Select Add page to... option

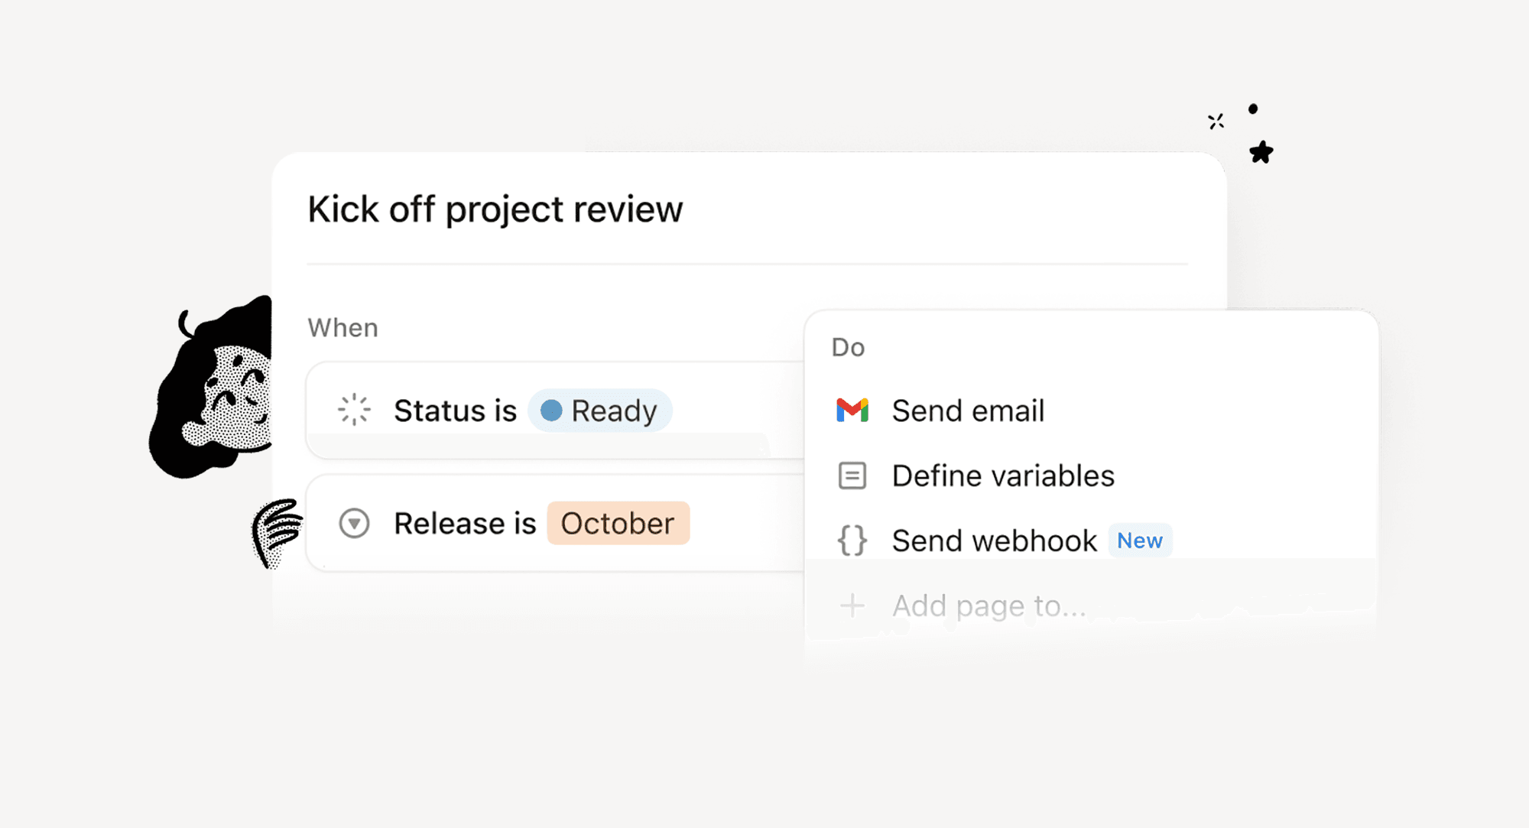tap(988, 606)
